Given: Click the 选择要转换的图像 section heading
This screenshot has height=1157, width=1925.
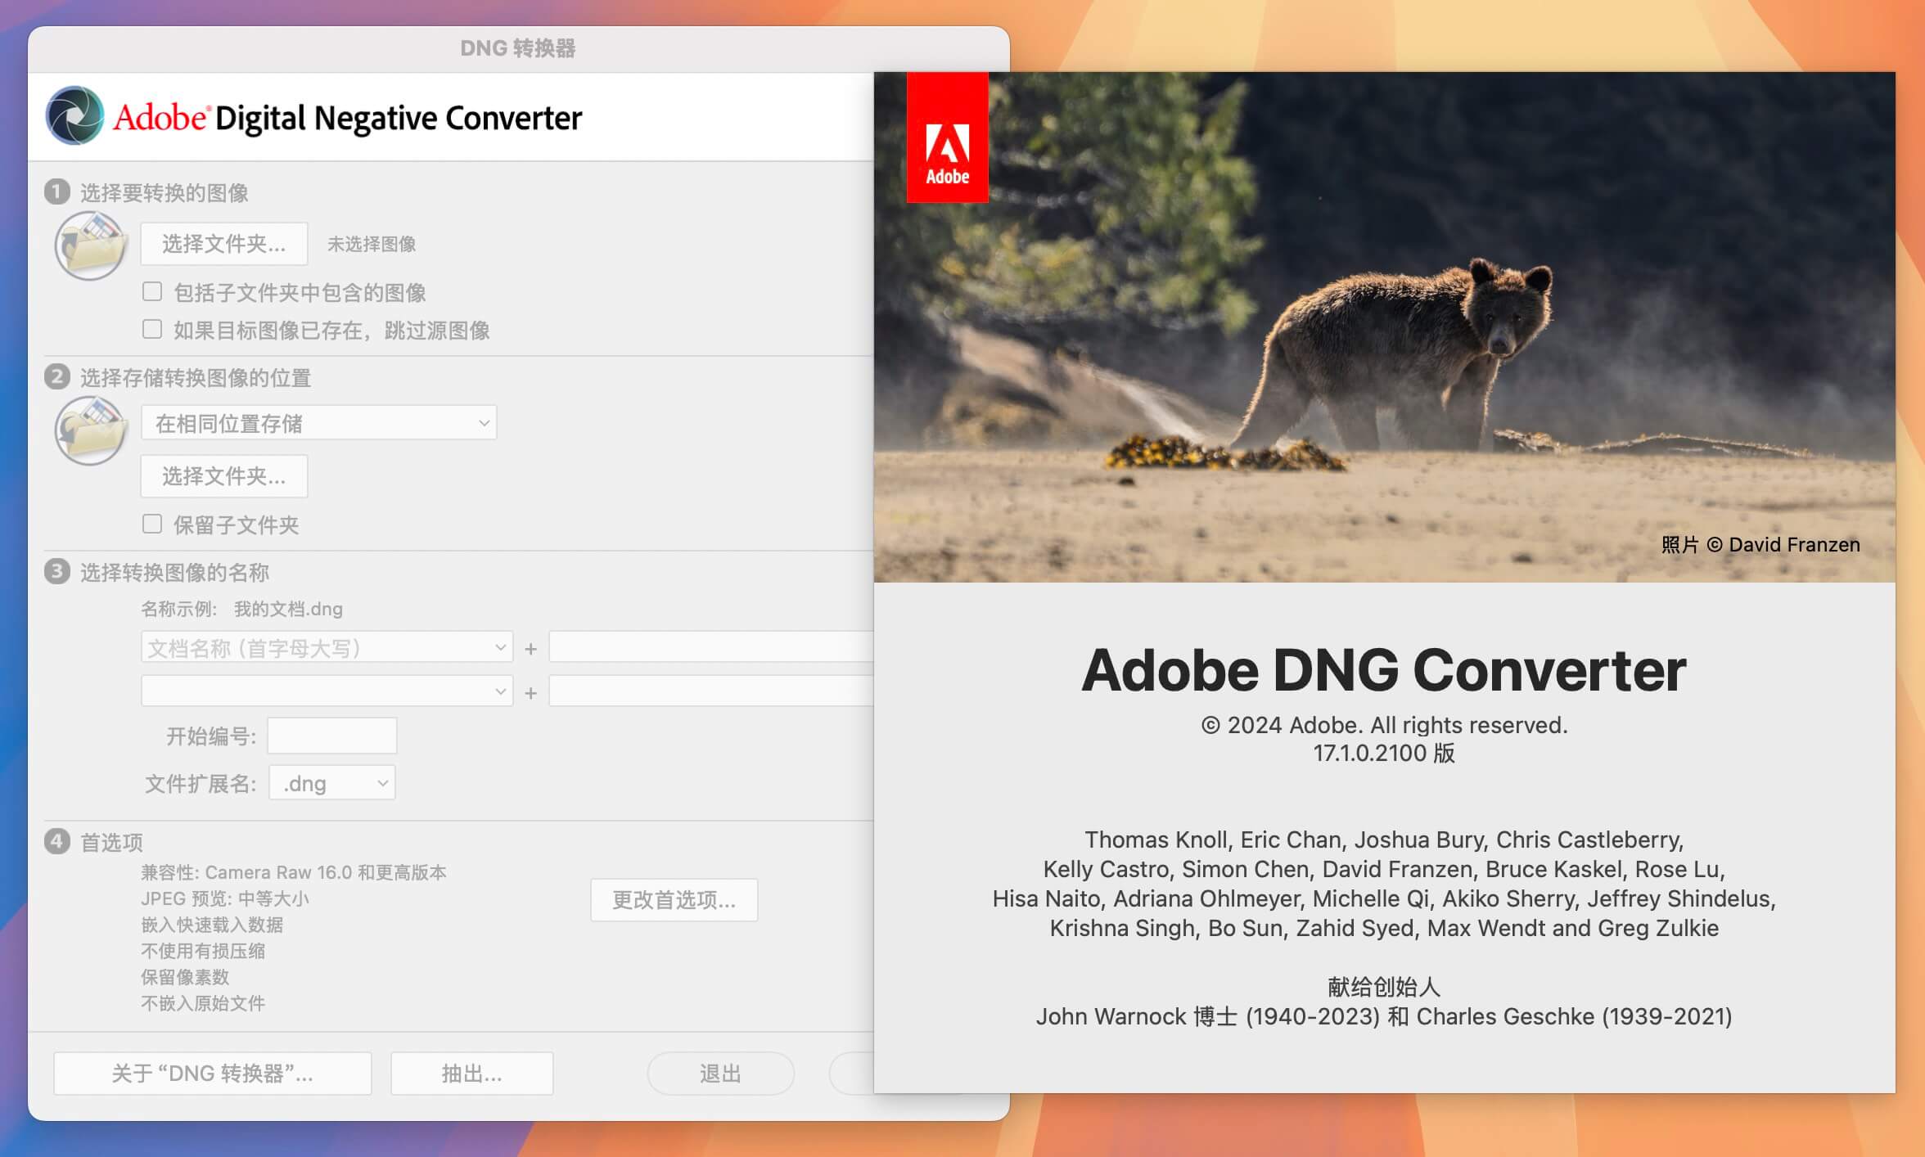Looking at the screenshot, I should (x=165, y=193).
